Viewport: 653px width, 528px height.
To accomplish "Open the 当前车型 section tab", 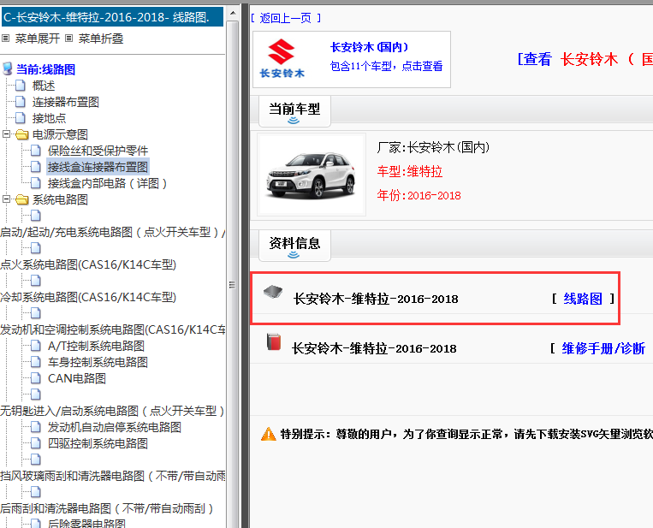I will pos(294,111).
